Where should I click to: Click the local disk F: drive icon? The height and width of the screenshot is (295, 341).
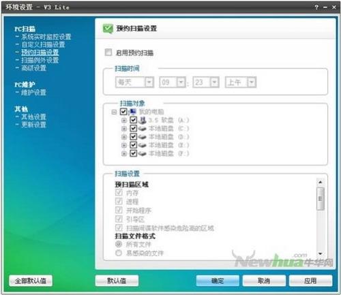(143, 154)
